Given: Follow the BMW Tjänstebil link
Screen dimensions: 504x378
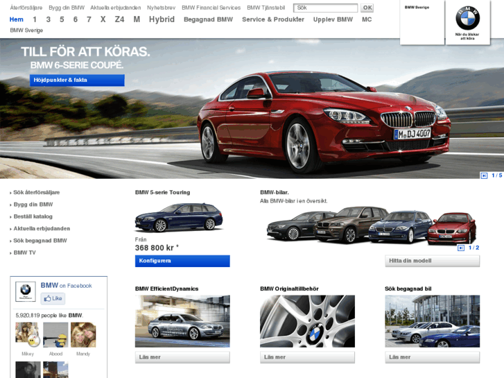Looking at the screenshot, I should coord(266,8).
